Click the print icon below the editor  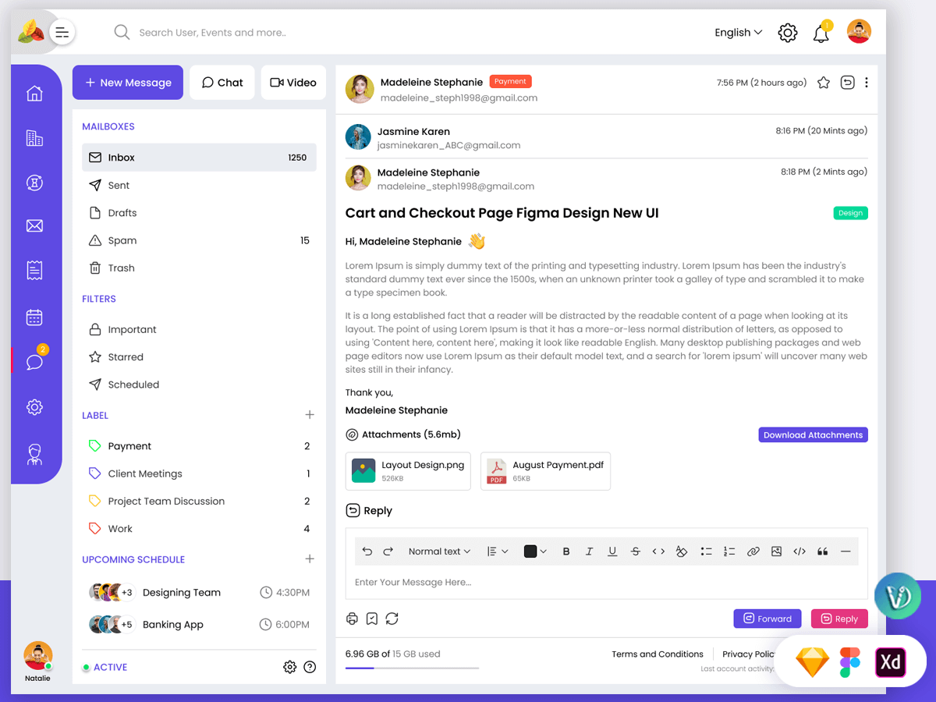click(x=352, y=619)
